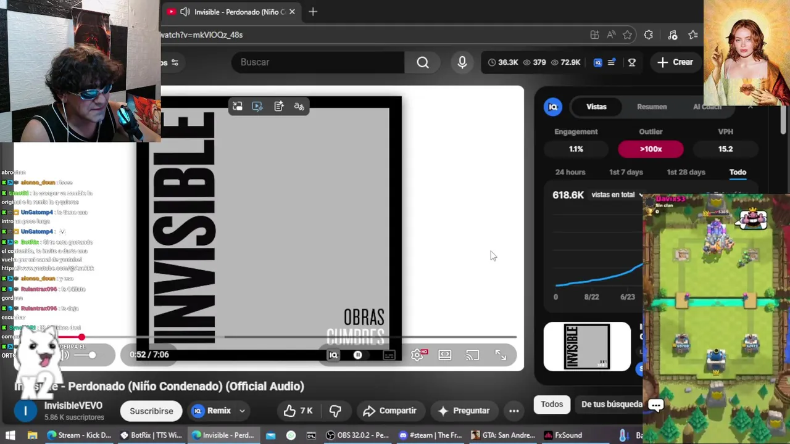Close the Invisible - Perdonado tab
This screenshot has width=790, height=444.
(x=292, y=12)
